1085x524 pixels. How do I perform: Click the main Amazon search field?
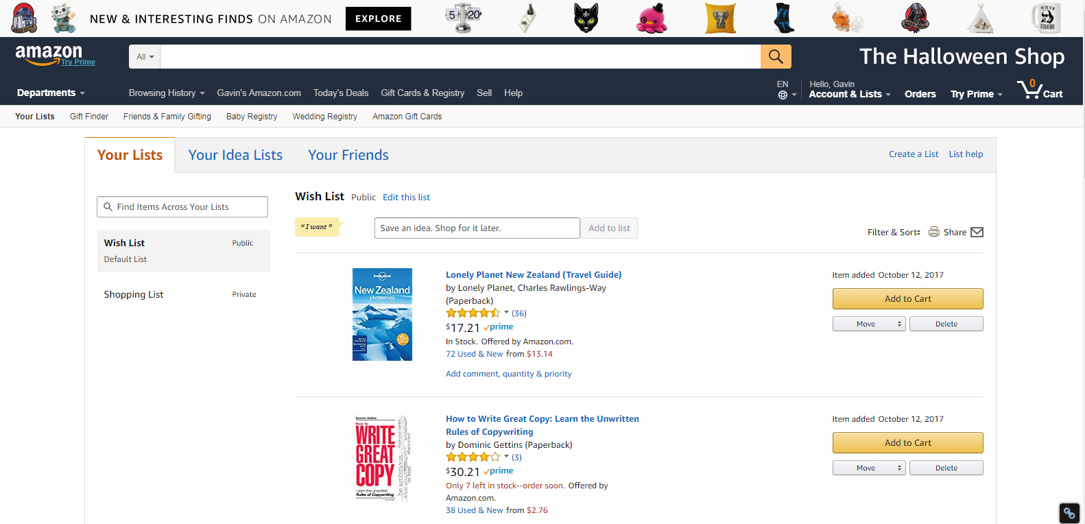(460, 56)
